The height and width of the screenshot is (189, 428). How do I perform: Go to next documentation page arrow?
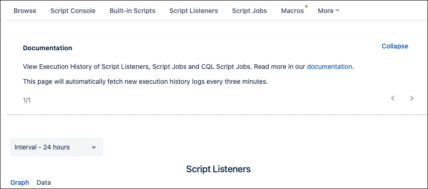point(412,98)
